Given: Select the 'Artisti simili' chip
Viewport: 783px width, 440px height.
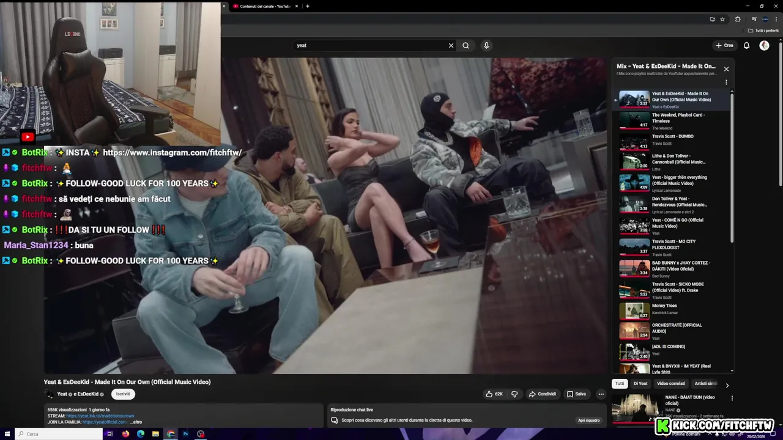Looking at the screenshot, I should (706, 384).
